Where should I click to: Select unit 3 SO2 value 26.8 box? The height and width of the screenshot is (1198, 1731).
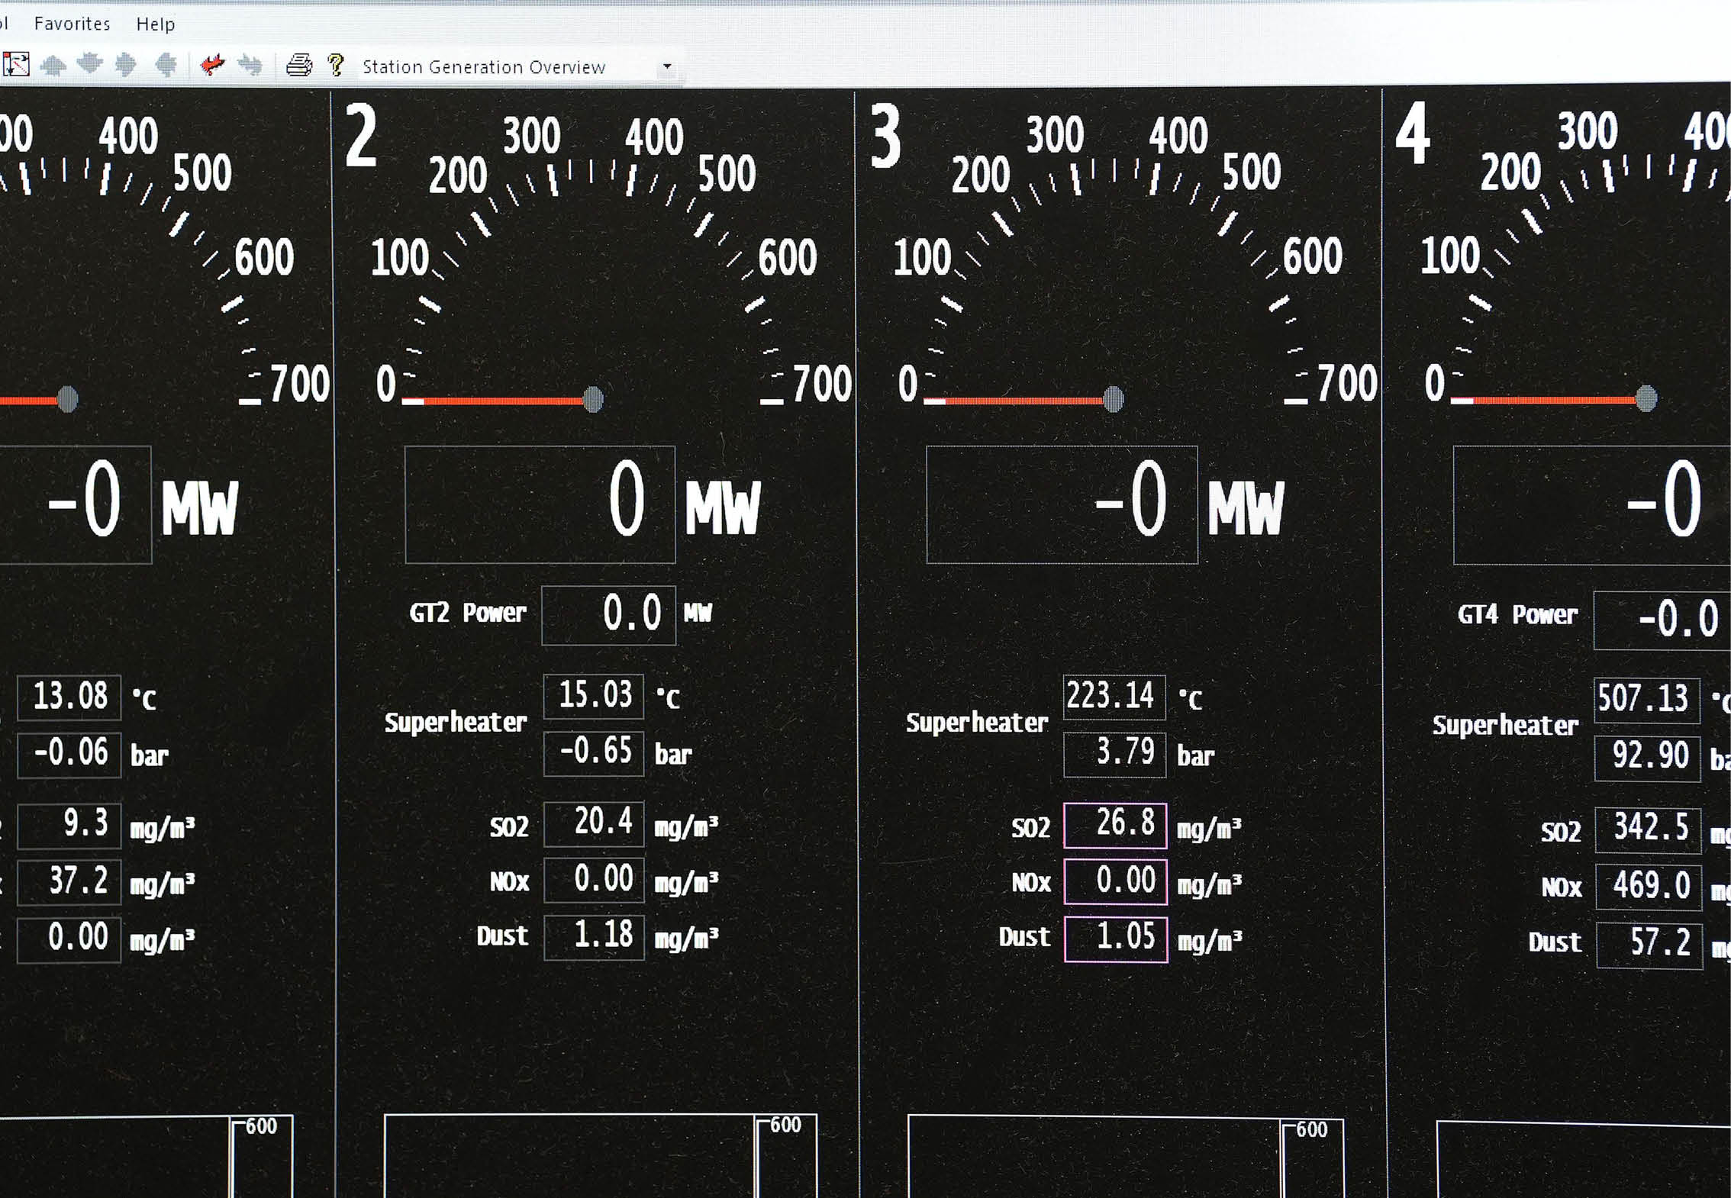tap(1115, 824)
